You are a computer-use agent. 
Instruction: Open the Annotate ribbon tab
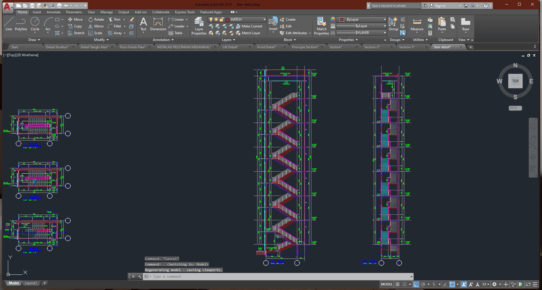coord(53,12)
